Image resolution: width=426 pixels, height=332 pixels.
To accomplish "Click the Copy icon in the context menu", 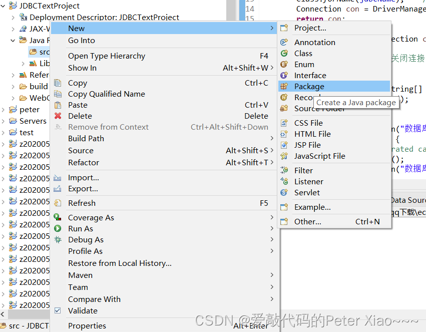I will (x=58, y=83).
